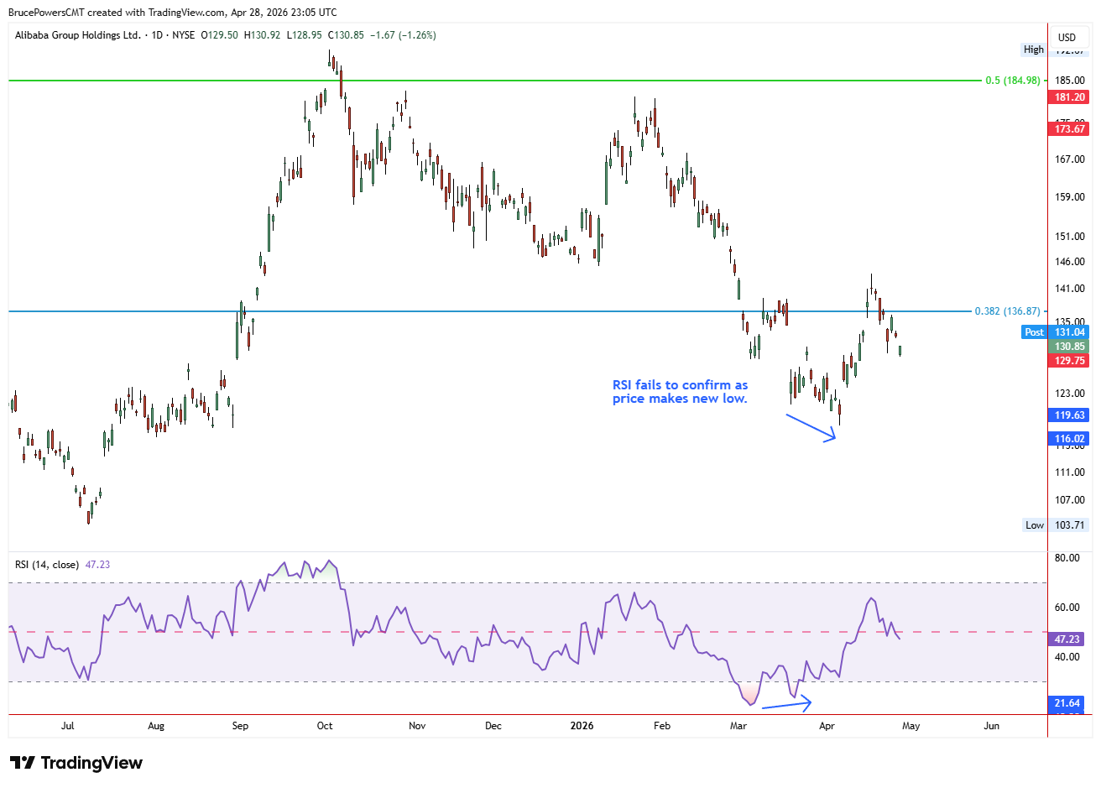Click the High marker label on price axis
The width and height of the screenshot is (1101, 788).
click(1034, 50)
